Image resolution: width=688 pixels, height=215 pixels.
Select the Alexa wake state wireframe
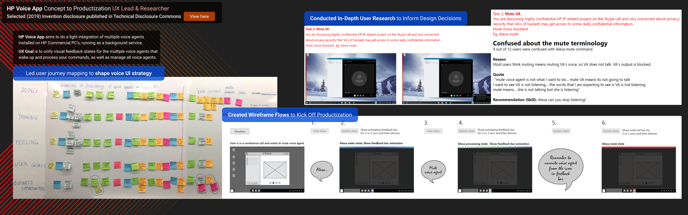click(376, 169)
